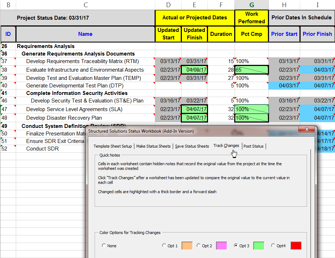This screenshot has width=335, height=258.
Task: Select column C header
Action: coord(85,5)
